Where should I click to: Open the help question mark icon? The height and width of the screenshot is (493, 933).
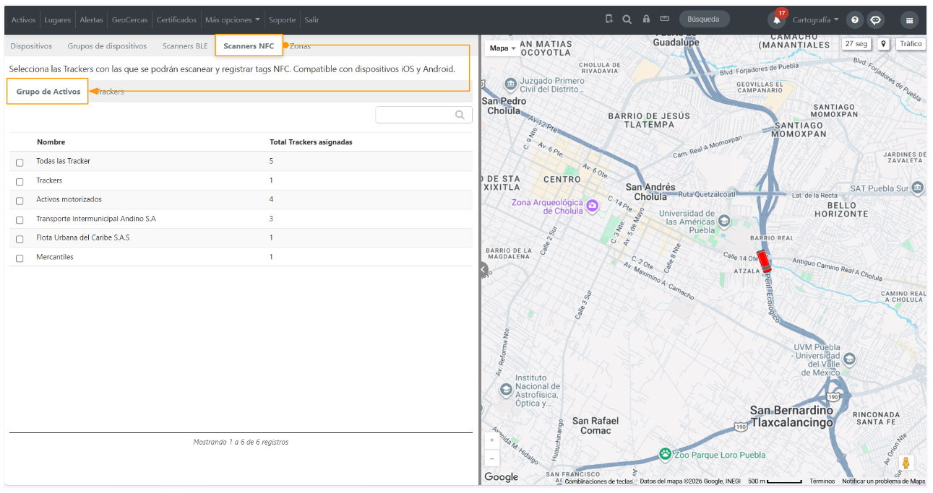point(855,20)
